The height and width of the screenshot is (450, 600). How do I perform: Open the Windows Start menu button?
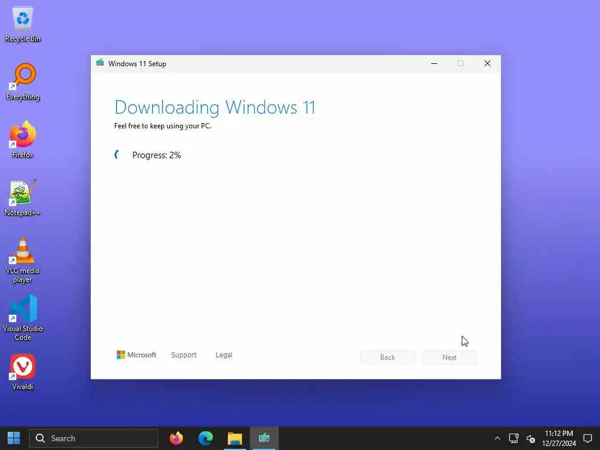[x=14, y=438]
